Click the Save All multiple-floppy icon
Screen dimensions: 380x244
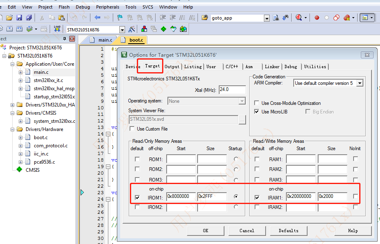(x=29, y=18)
